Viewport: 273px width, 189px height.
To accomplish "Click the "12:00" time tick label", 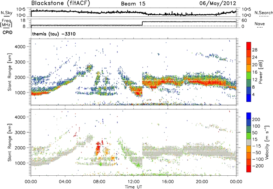I will coord(133,182).
